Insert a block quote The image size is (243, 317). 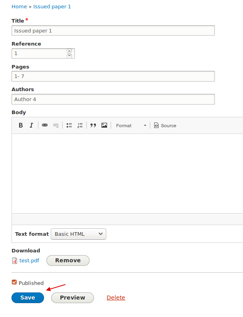(x=93, y=125)
